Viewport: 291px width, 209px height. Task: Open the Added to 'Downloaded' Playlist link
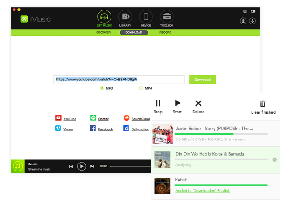(x=203, y=191)
